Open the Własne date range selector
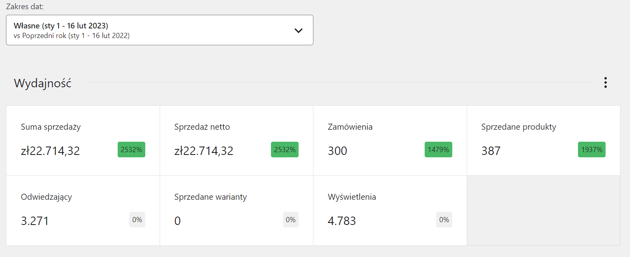Viewport: 630px width, 257px height. coord(61,26)
